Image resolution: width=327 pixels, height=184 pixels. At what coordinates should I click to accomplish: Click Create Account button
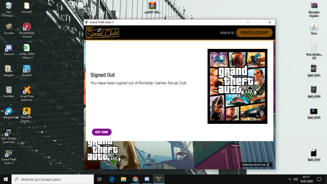click(254, 33)
